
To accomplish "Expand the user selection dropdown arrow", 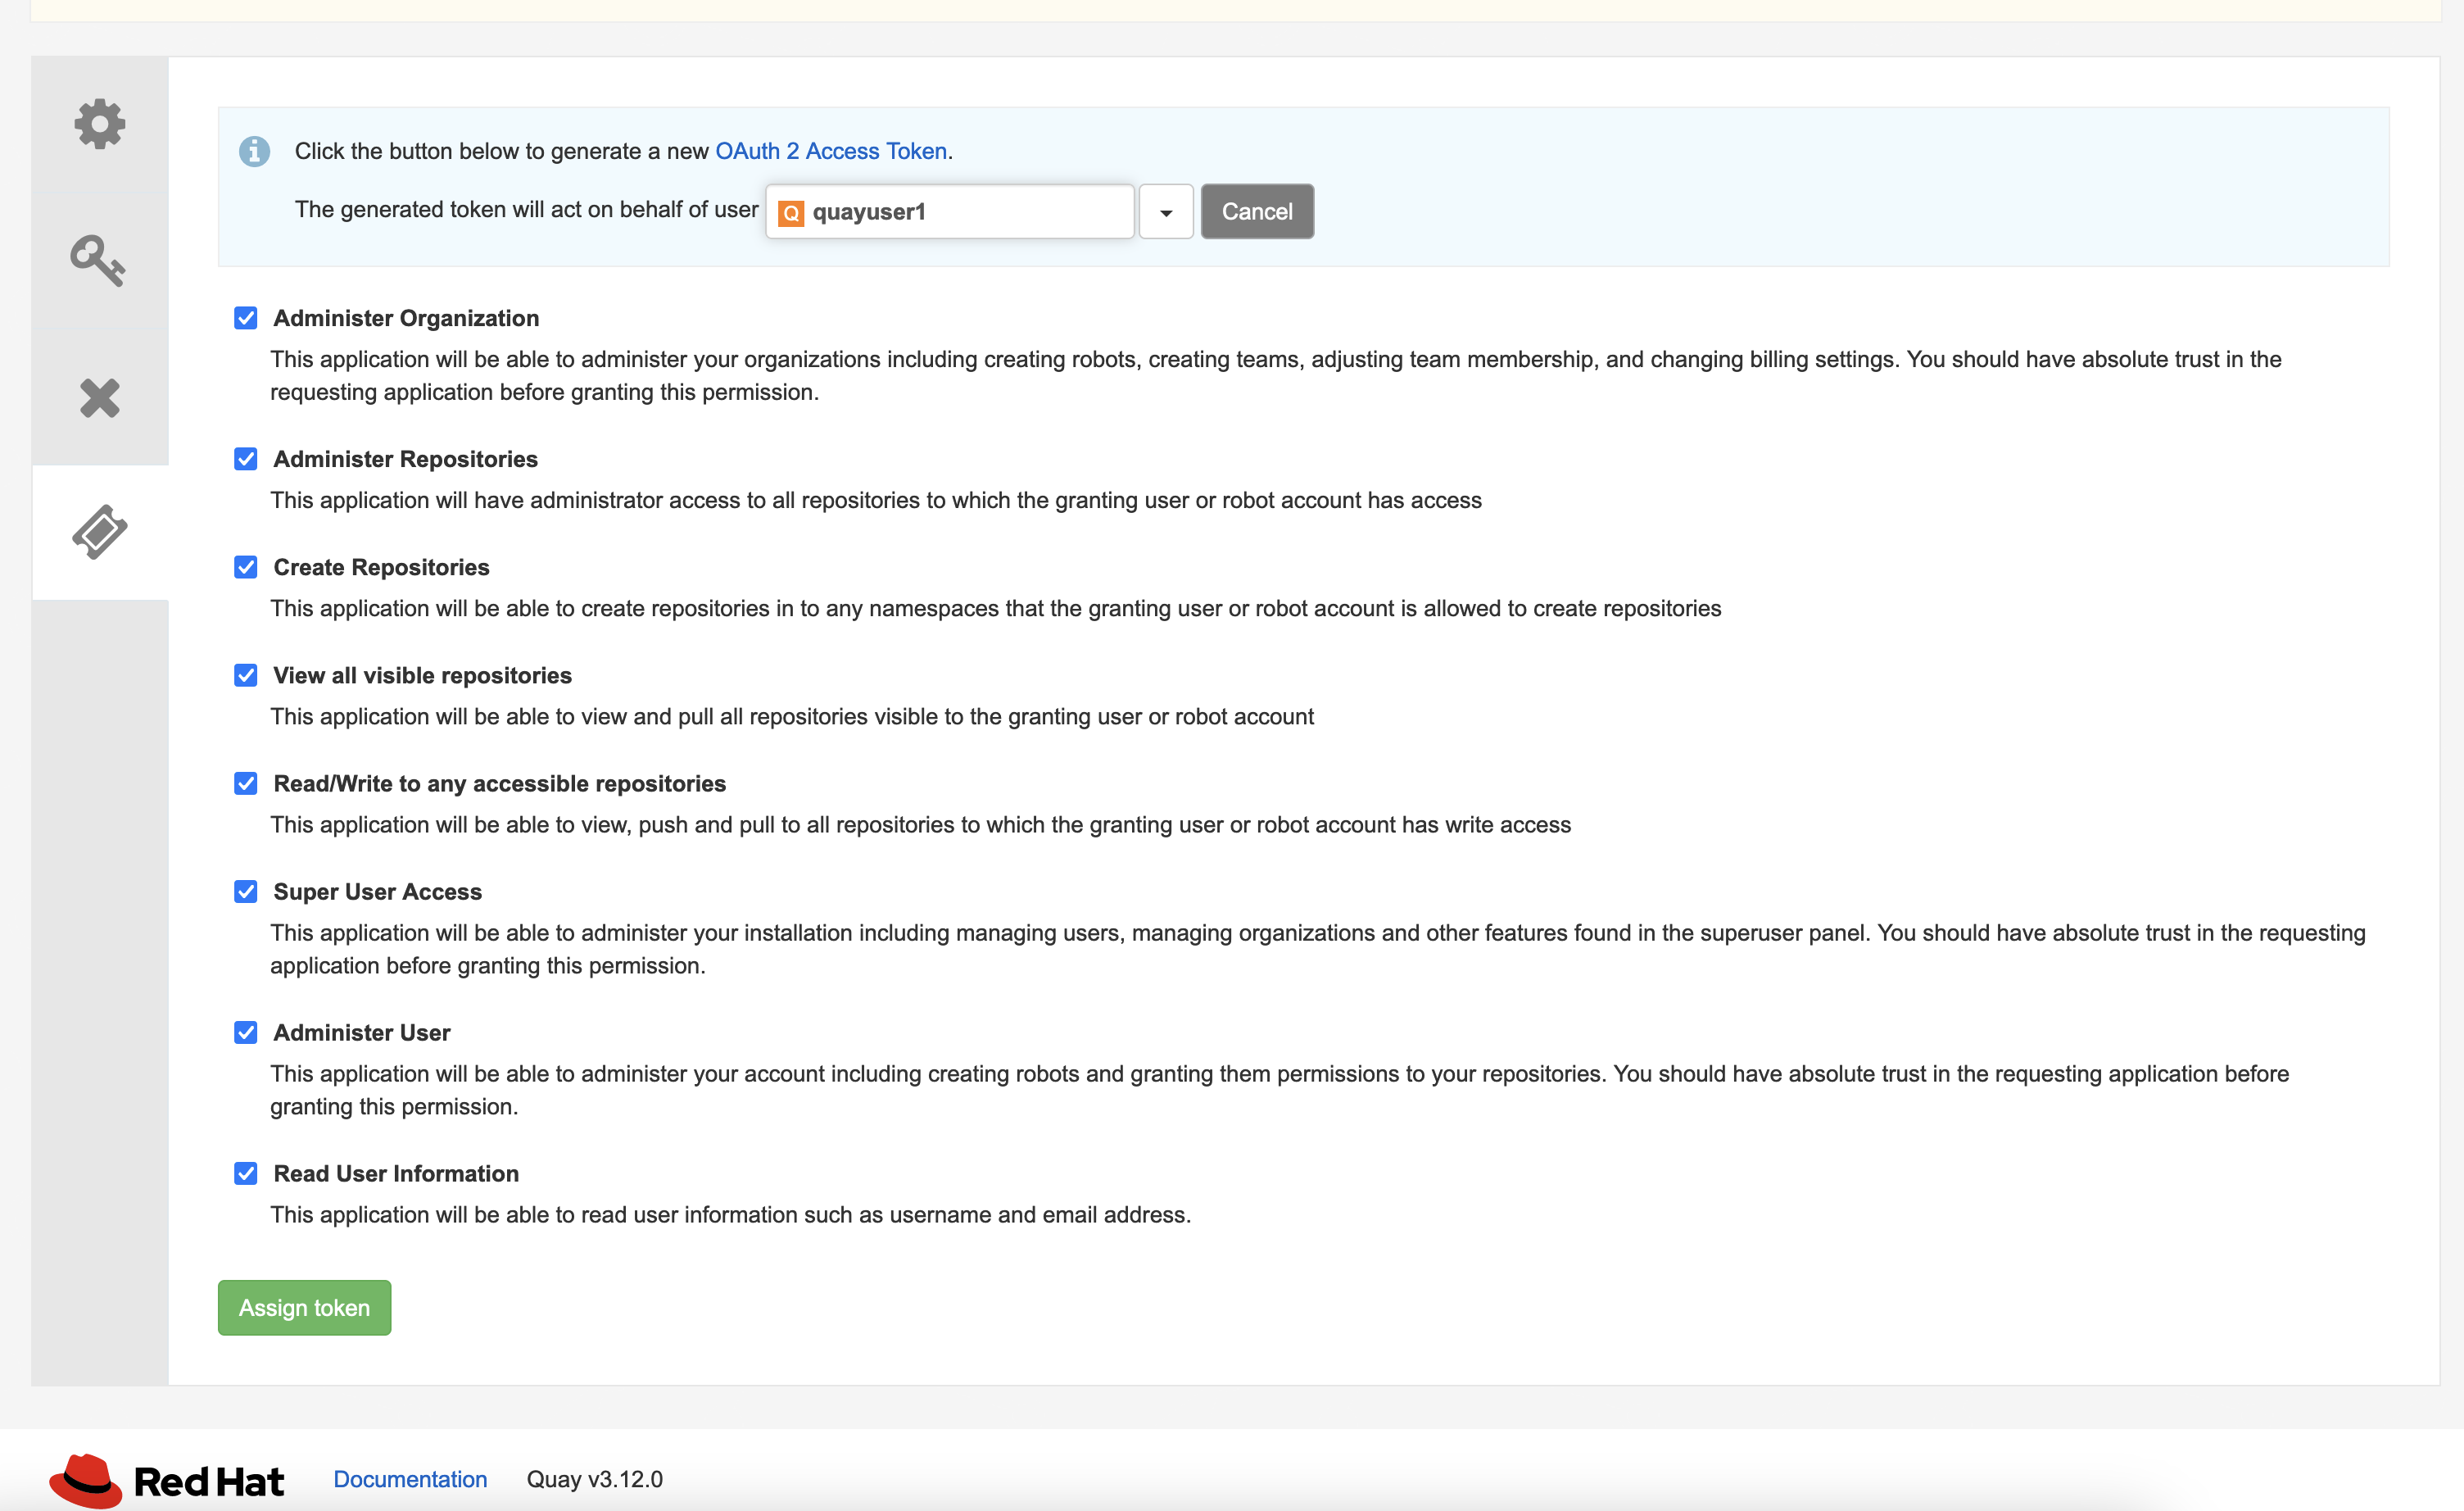I will (x=1165, y=212).
